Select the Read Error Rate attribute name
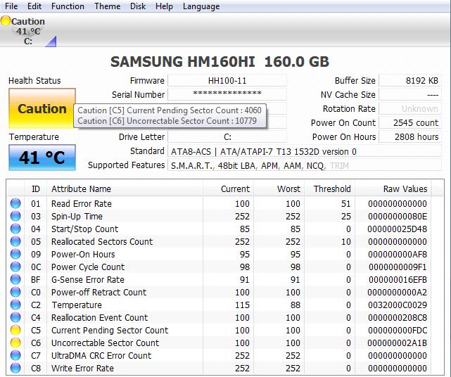 (x=82, y=203)
